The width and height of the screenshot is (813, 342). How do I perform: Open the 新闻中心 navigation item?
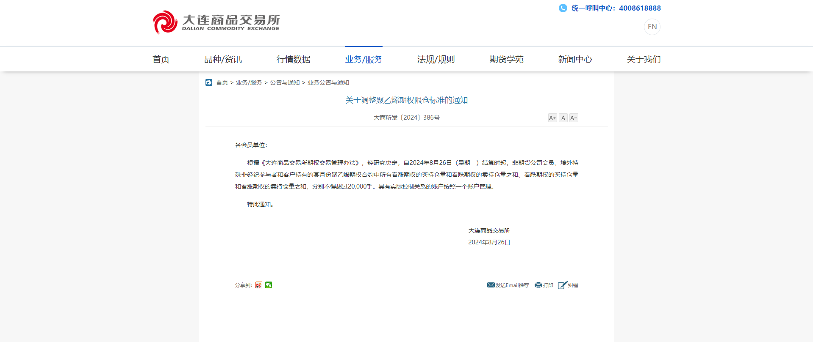pyautogui.click(x=575, y=59)
